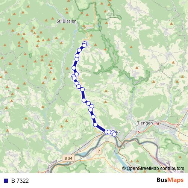Click the mountain peak icon below St. Blasien
The image size is (188, 188).
click(63, 29)
